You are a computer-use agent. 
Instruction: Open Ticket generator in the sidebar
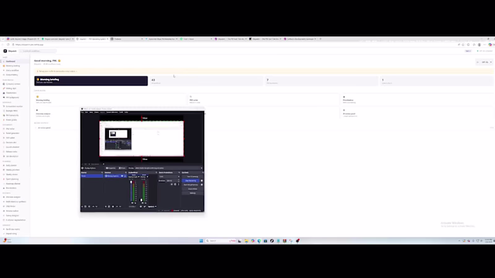12,133
